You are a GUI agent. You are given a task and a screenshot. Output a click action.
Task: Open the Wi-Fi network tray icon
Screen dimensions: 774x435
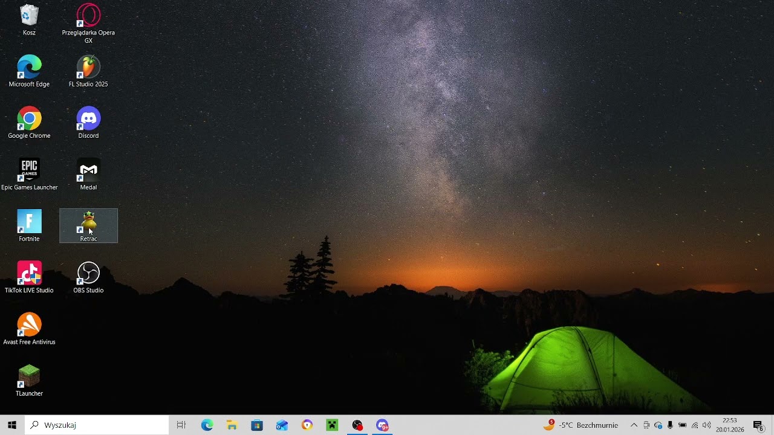(695, 425)
